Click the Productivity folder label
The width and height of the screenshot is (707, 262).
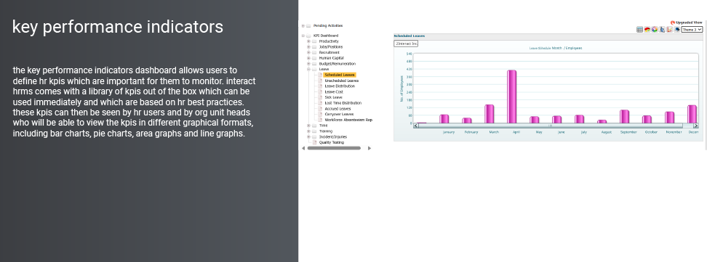click(x=329, y=41)
